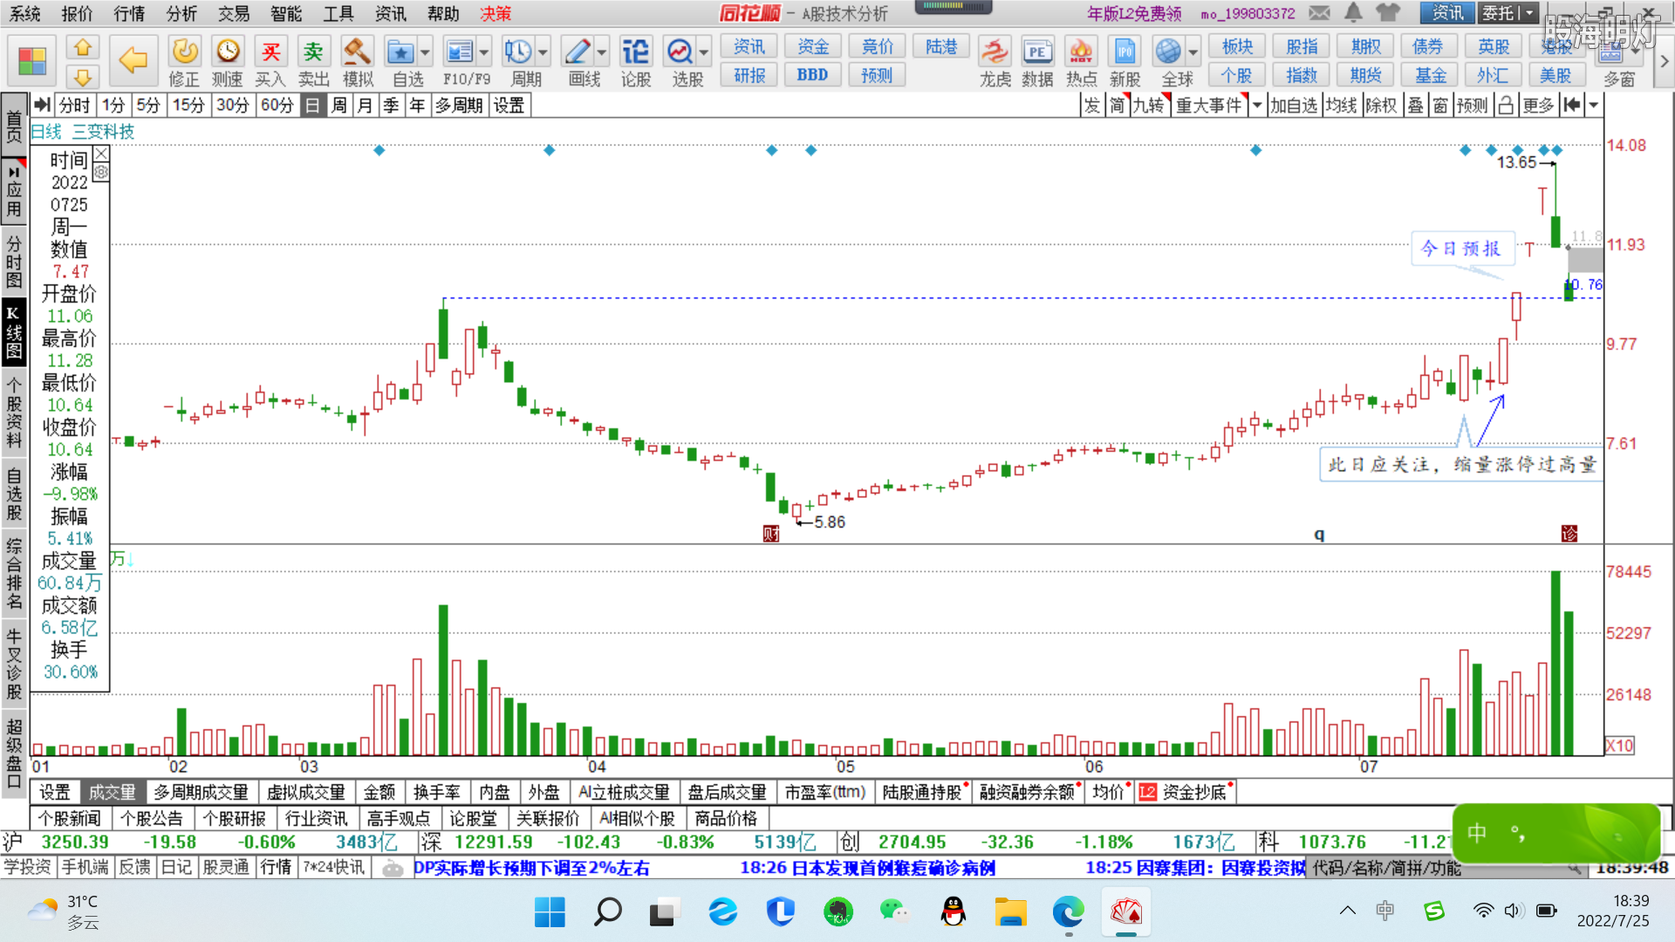The width and height of the screenshot is (1675, 942).
Task: Select the 成交量 indicator tab
Action: 112,792
